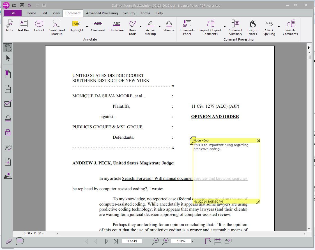Choose the Callout comment tool
Screen dimensions: 315x250
pyautogui.click(x=39, y=26)
